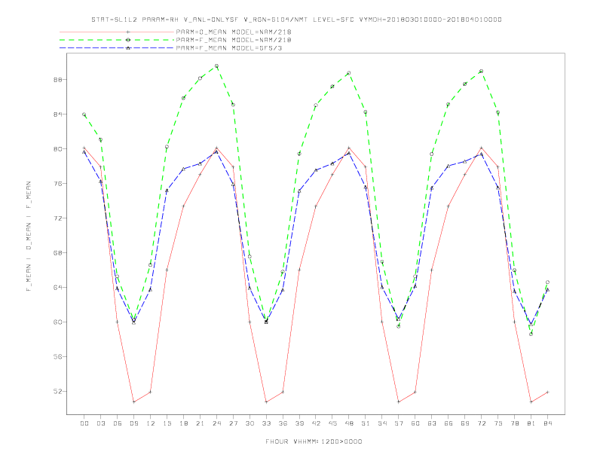
Task: Select legend entry PARM=O_MEAN MODEL=NAM/218
Action: [x=234, y=32]
